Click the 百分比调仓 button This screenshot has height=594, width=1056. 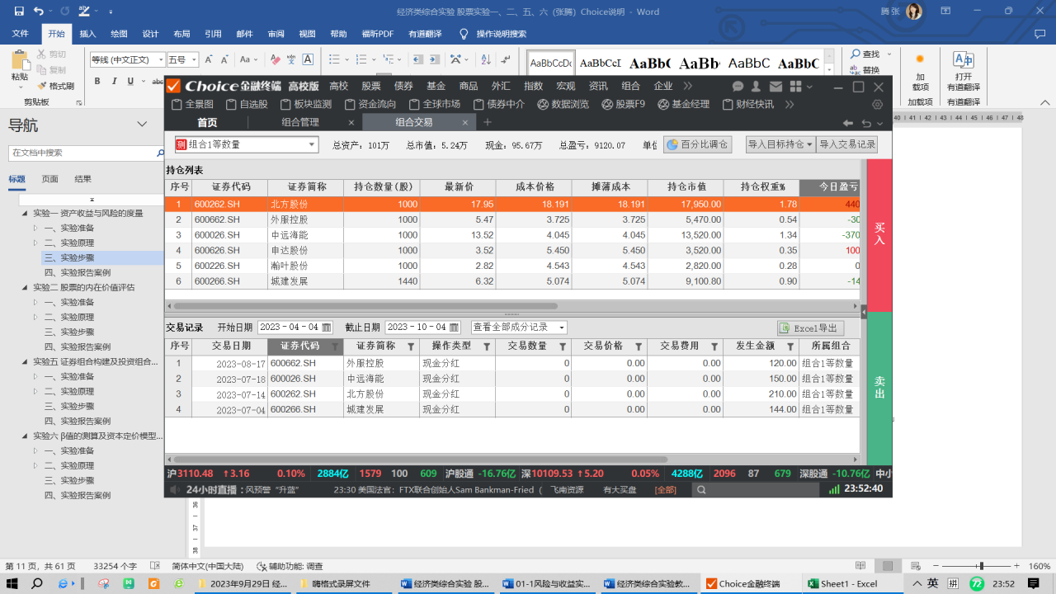click(697, 144)
